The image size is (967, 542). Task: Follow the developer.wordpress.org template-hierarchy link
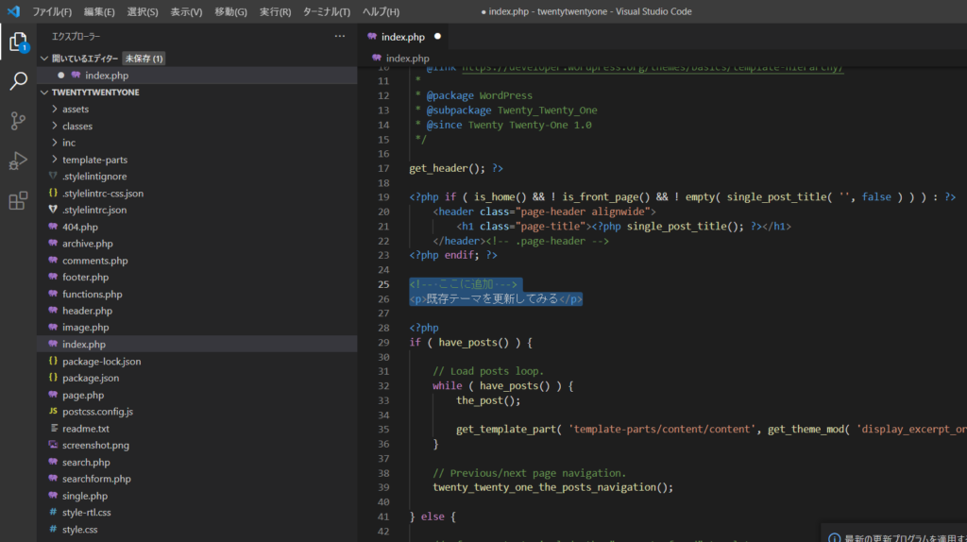[652, 68]
